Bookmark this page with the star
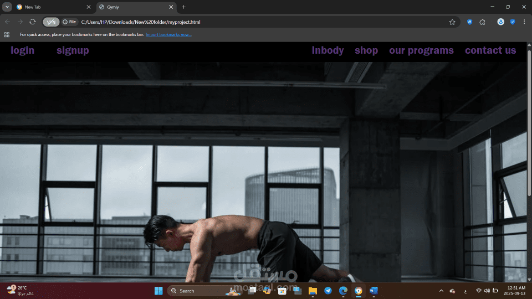The width and height of the screenshot is (532, 299). (452, 22)
